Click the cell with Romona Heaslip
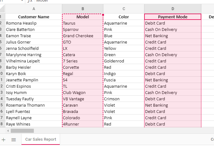Viewport: 214px width, 153px height. [x=34, y=23]
